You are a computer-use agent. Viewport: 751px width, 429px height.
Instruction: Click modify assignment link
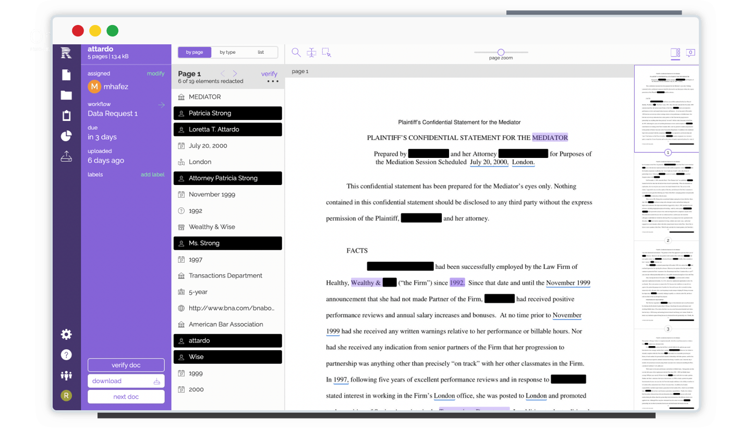click(x=155, y=73)
